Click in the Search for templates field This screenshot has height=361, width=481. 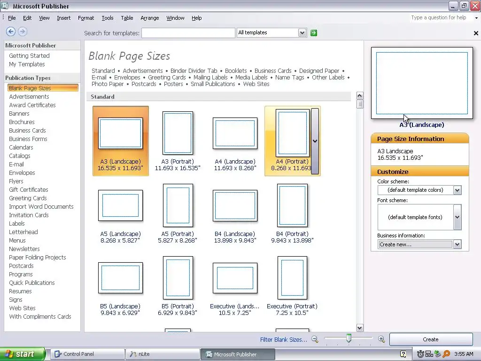click(188, 33)
